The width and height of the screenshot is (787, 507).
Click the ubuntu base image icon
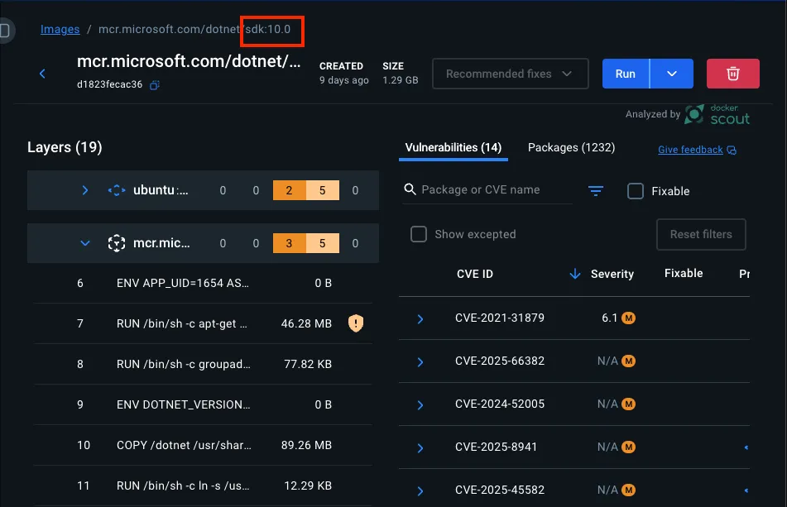click(x=117, y=190)
